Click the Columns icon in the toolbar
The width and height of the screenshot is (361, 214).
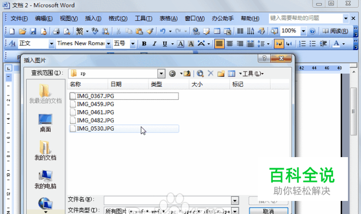click(x=240, y=31)
